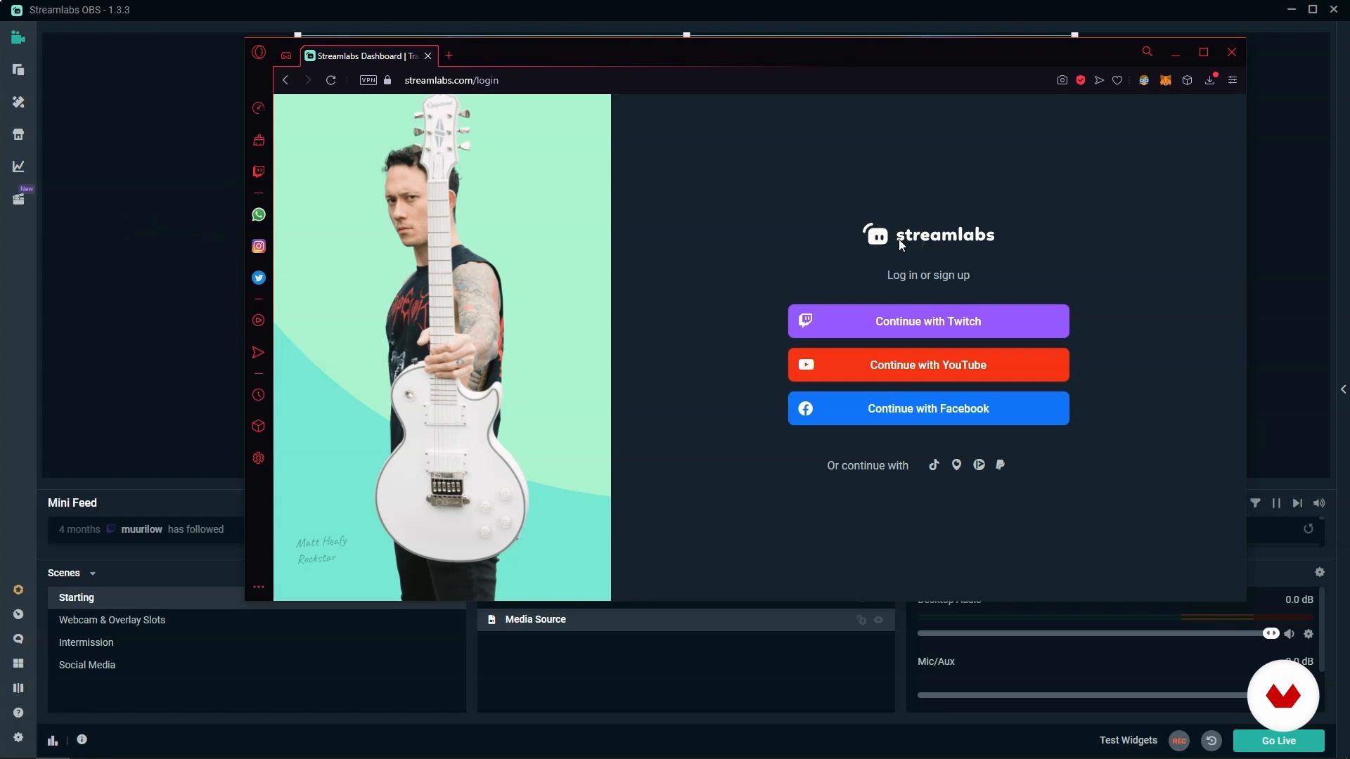Select the Intermission scene

[x=257, y=642]
